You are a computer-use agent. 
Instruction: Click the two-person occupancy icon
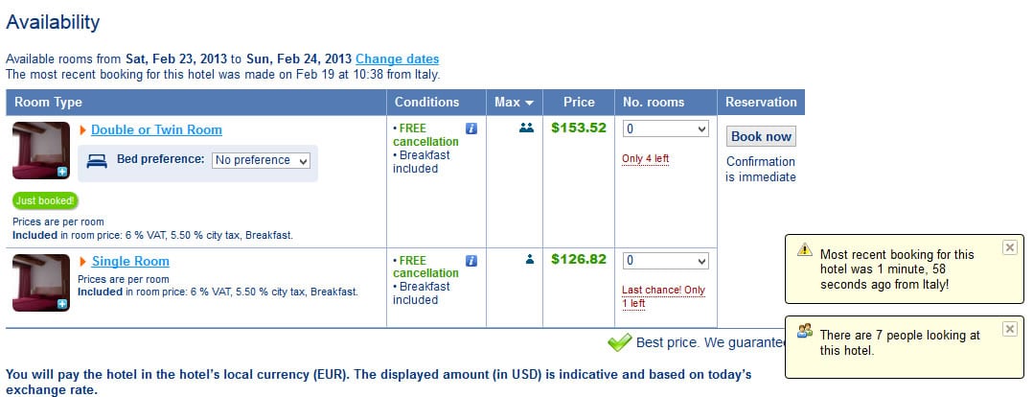[526, 128]
